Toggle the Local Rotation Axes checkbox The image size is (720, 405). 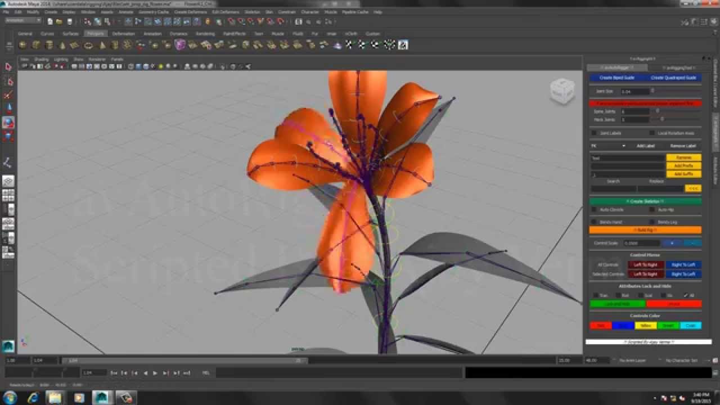[x=652, y=133]
